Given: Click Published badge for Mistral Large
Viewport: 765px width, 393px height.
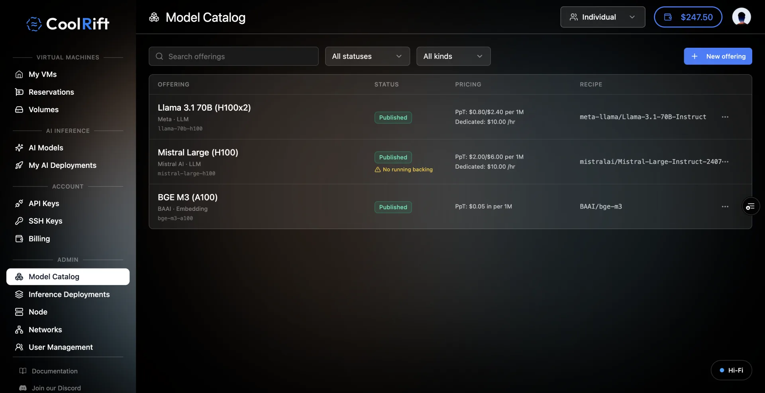Looking at the screenshot, I should 393,157.
